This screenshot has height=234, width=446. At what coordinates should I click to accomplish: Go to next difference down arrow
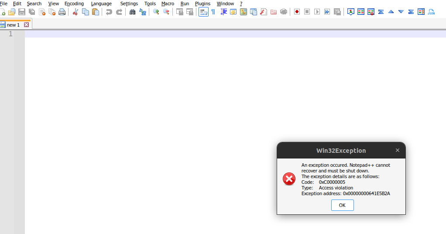[x=401, y=12]
